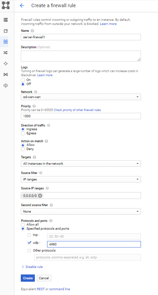Select the Off logs radio button
The height and width of the screenshot is (295, 158).
23,84
